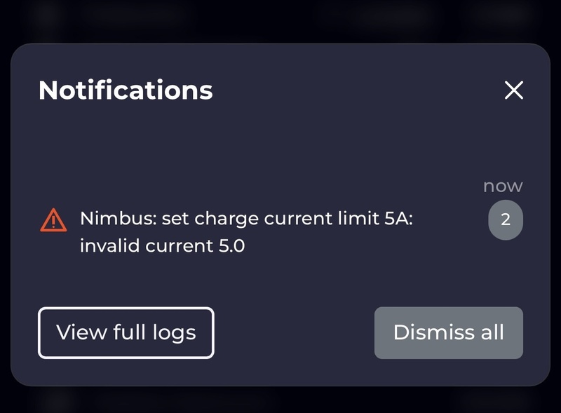Open the Nimbus charge current limit notification
The image size is (561, 413).
pos(245,232)
